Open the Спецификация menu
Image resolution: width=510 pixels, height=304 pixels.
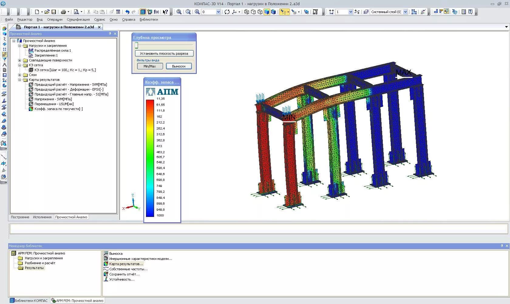78,19
